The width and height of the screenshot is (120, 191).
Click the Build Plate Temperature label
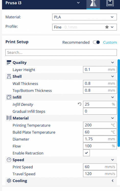coord(34,132)
